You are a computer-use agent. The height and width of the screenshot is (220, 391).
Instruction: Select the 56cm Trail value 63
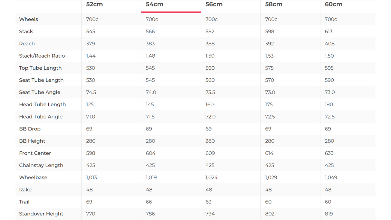coord(208,202)
